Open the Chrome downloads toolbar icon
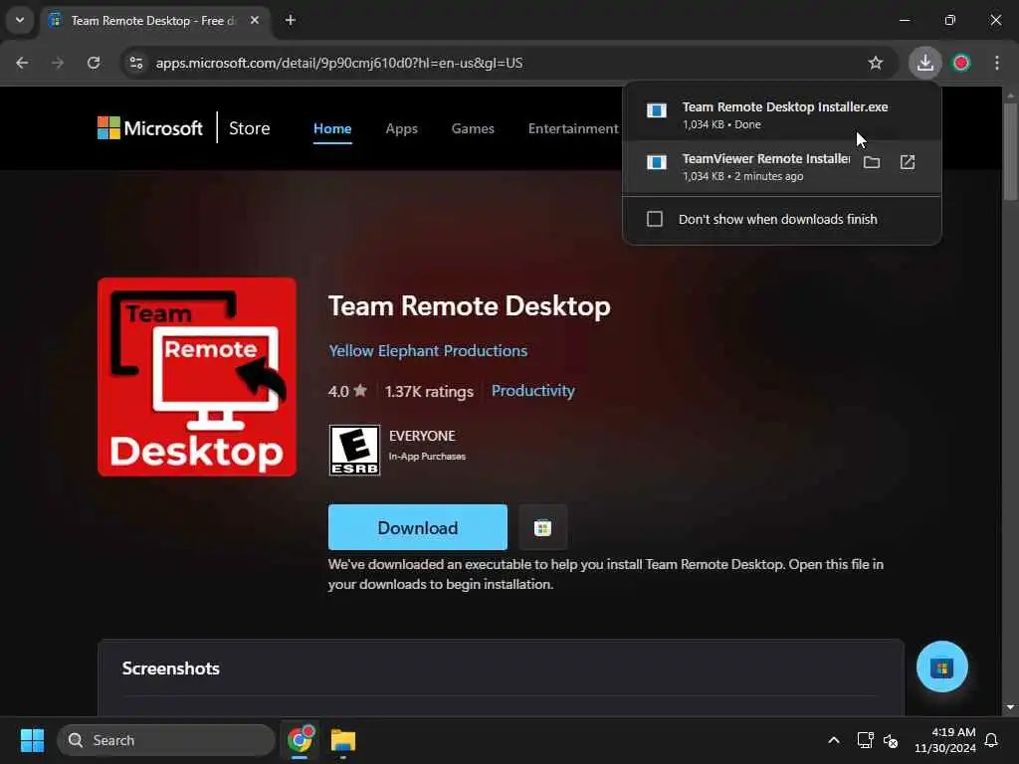This screenshot has width=1019, height=764. coord(924,63)
